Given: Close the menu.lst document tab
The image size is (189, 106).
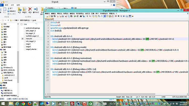Looking at the screenshot, I should [52, 19].
